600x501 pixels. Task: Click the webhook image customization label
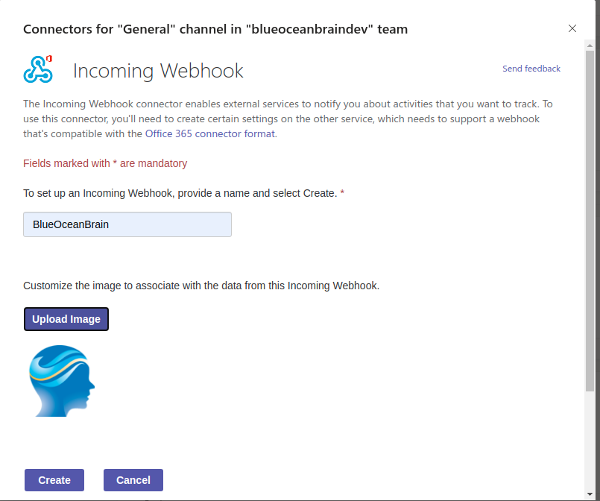tap(200, 285)
